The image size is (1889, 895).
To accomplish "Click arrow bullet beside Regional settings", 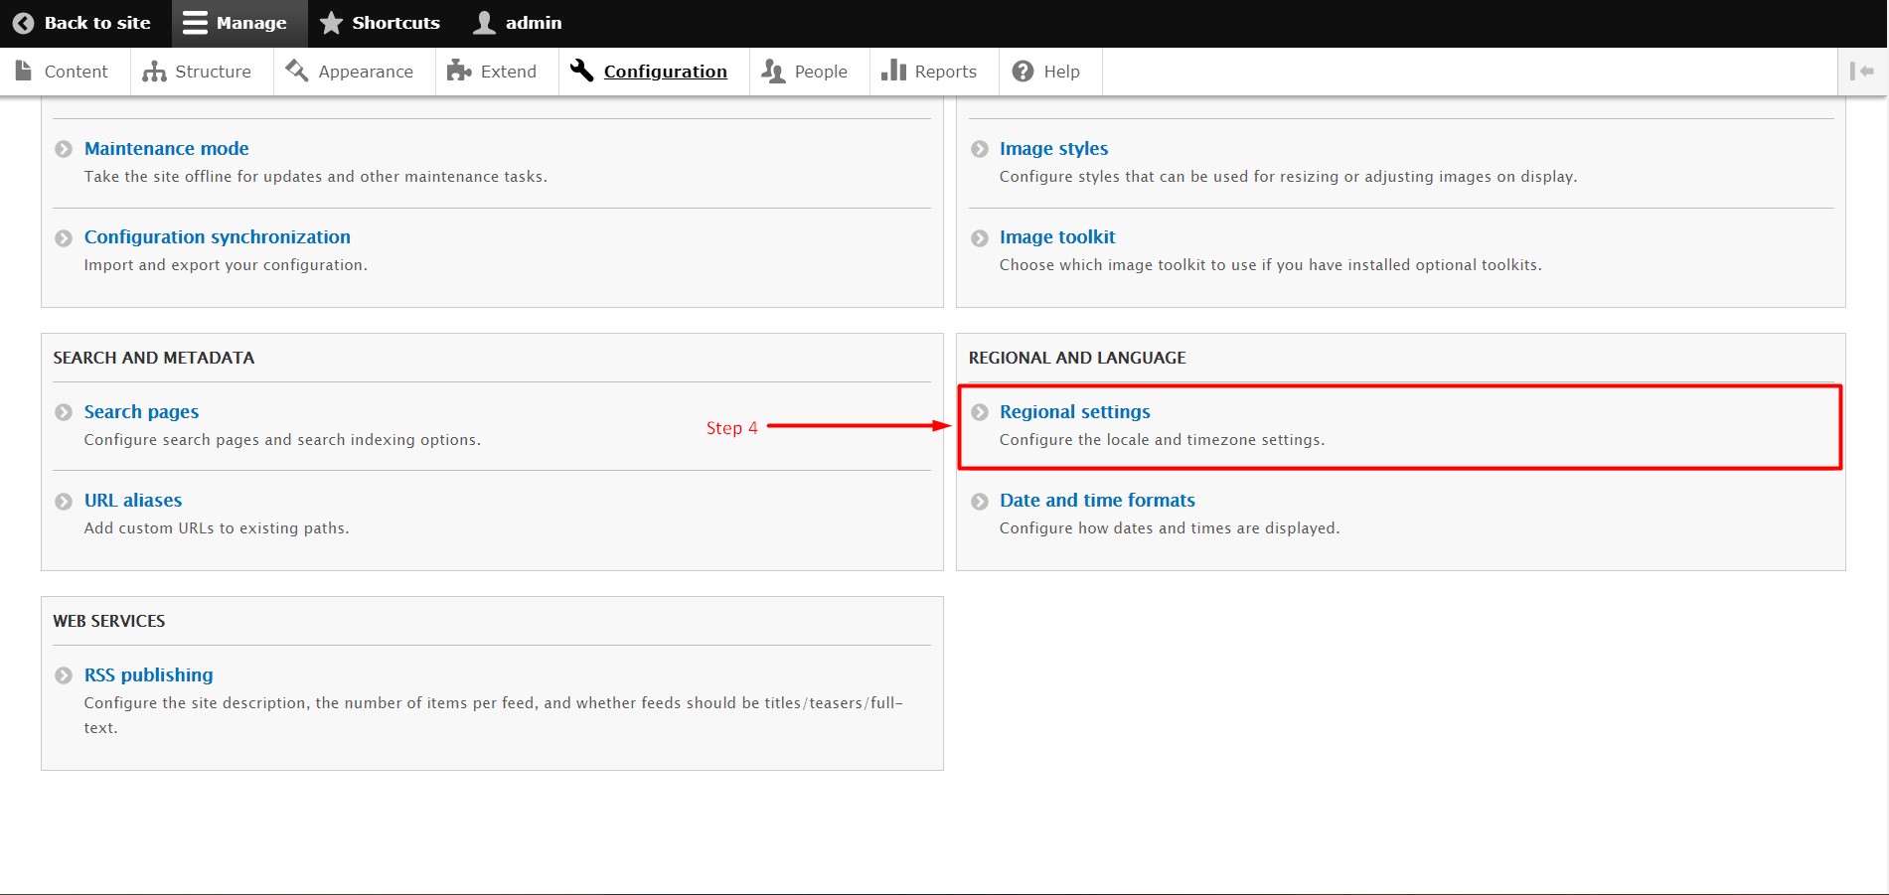I will pos(980,412).
